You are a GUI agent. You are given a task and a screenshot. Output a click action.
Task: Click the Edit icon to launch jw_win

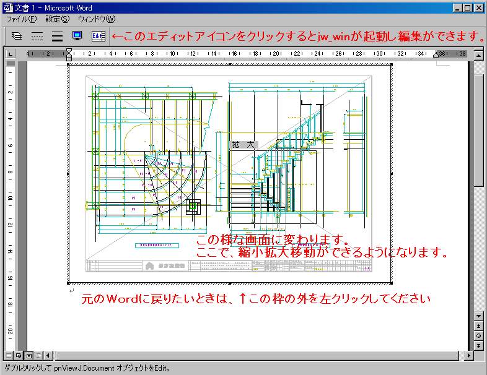point(99,36)
